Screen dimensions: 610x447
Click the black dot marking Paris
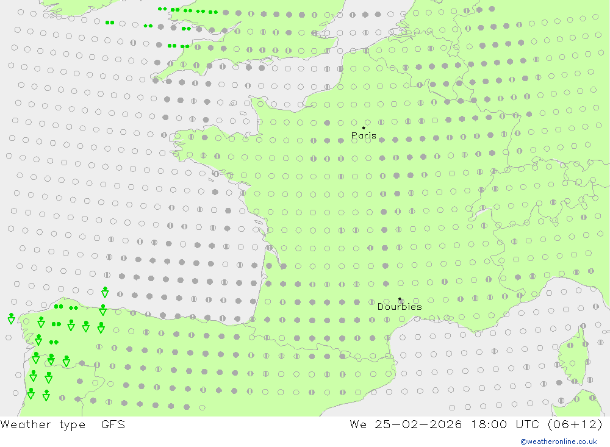click(364, 127)
